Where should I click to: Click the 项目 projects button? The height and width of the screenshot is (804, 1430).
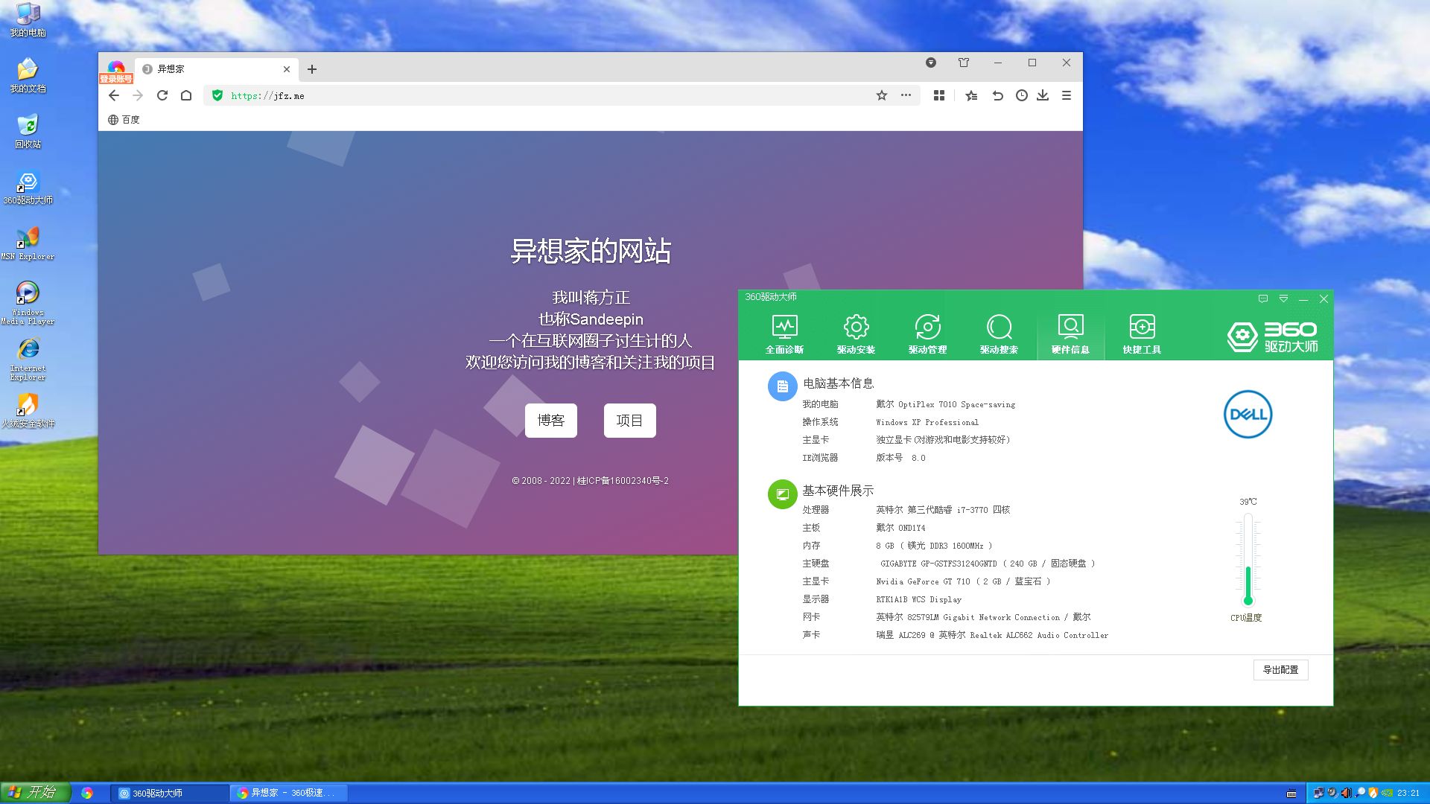coord(629,421)
